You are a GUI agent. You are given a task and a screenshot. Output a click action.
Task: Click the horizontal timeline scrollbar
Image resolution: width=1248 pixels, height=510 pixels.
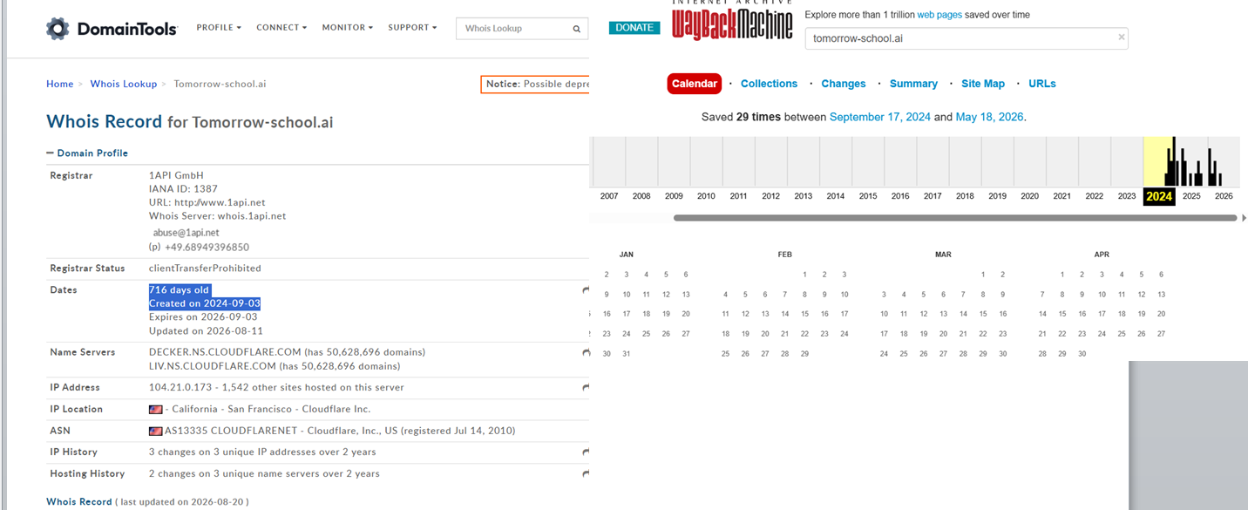(955, 218)
